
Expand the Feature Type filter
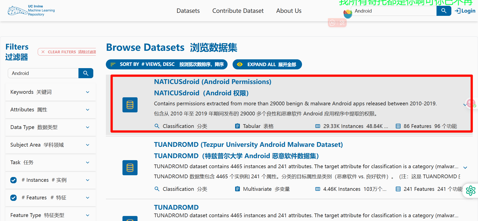(x=51, y=215)
